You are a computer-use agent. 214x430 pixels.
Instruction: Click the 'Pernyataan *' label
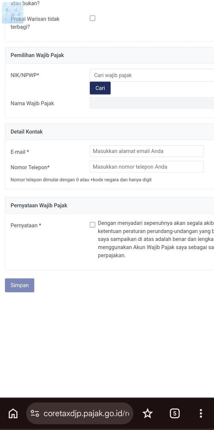[x=26, y=225]
